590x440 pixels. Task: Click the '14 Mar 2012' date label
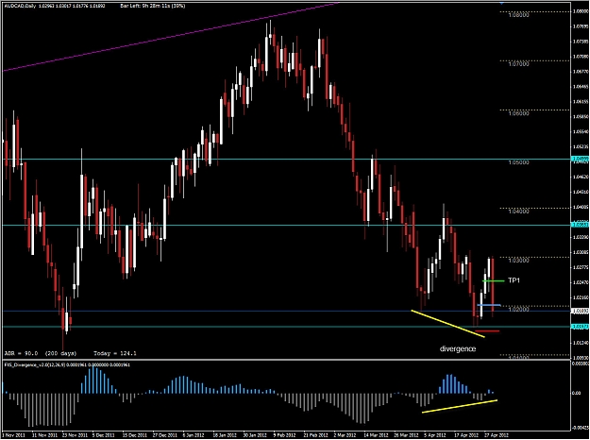[375, 434]
